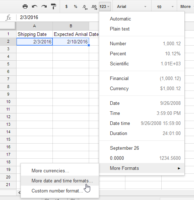Select Time format 3:59:00 PM
The height and width of the screenshot is (200, 194).
tap(142, 113)
